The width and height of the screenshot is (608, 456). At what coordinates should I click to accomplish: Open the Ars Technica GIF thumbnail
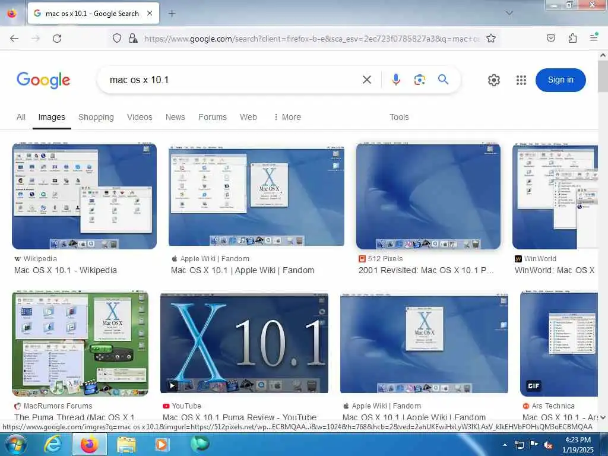559,344
